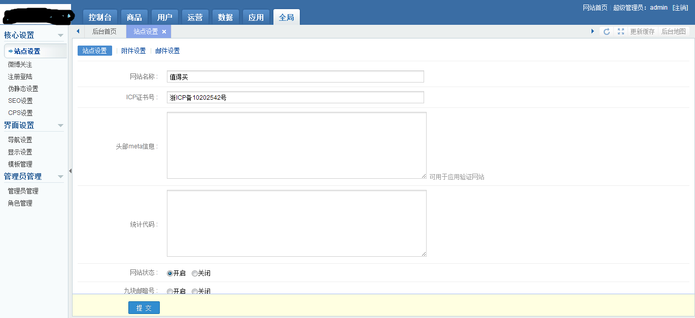The height and width of the screenshot is (318, 695).
Task: Switch to the 站点设置 page tab
Action: tap(146, 31)
